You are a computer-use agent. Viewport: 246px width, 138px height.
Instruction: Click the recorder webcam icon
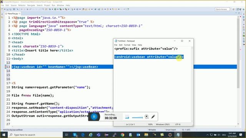pos(146,117)
